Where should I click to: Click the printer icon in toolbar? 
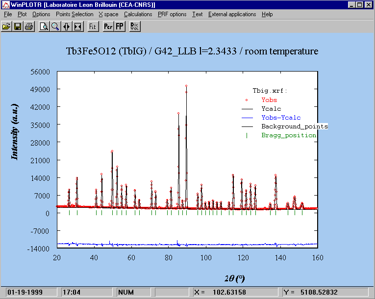coord(29,26)
